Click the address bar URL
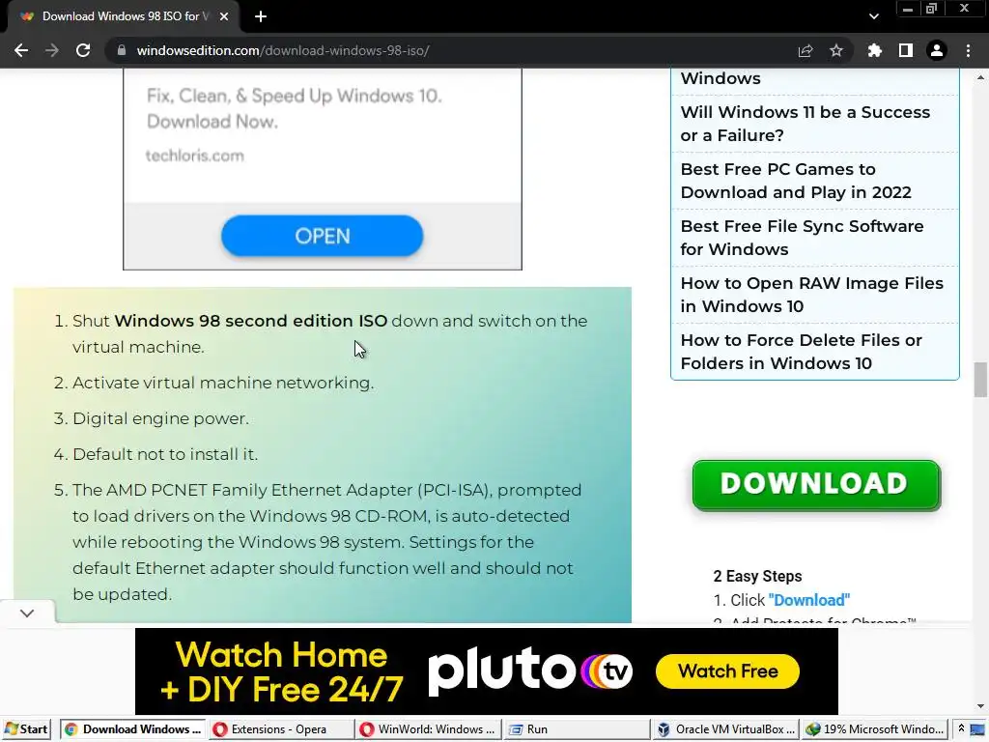Viewport: 989px width, 742px height. coord(283,50)
